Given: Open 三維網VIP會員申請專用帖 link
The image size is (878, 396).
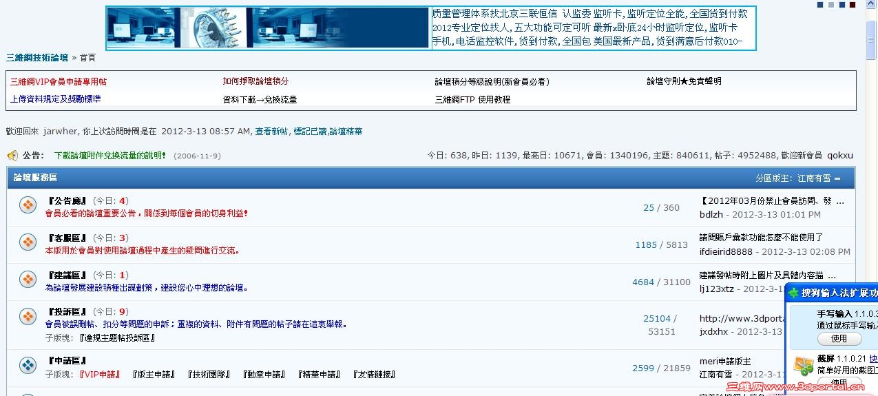Looking at the screenshot, I should (x=59, y=81).
